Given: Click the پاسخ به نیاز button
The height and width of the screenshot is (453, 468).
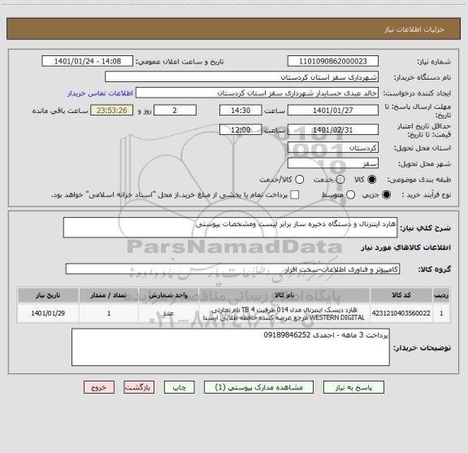Looking at the screenshot, I should [x=353, y=387].
